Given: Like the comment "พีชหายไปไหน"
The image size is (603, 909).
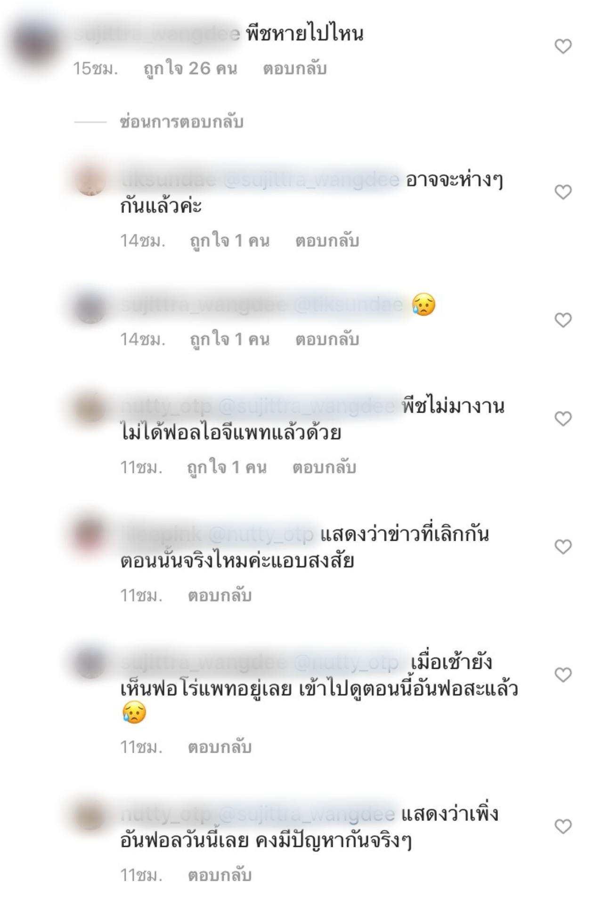Looking at the screenshot, I should (563, 46).
